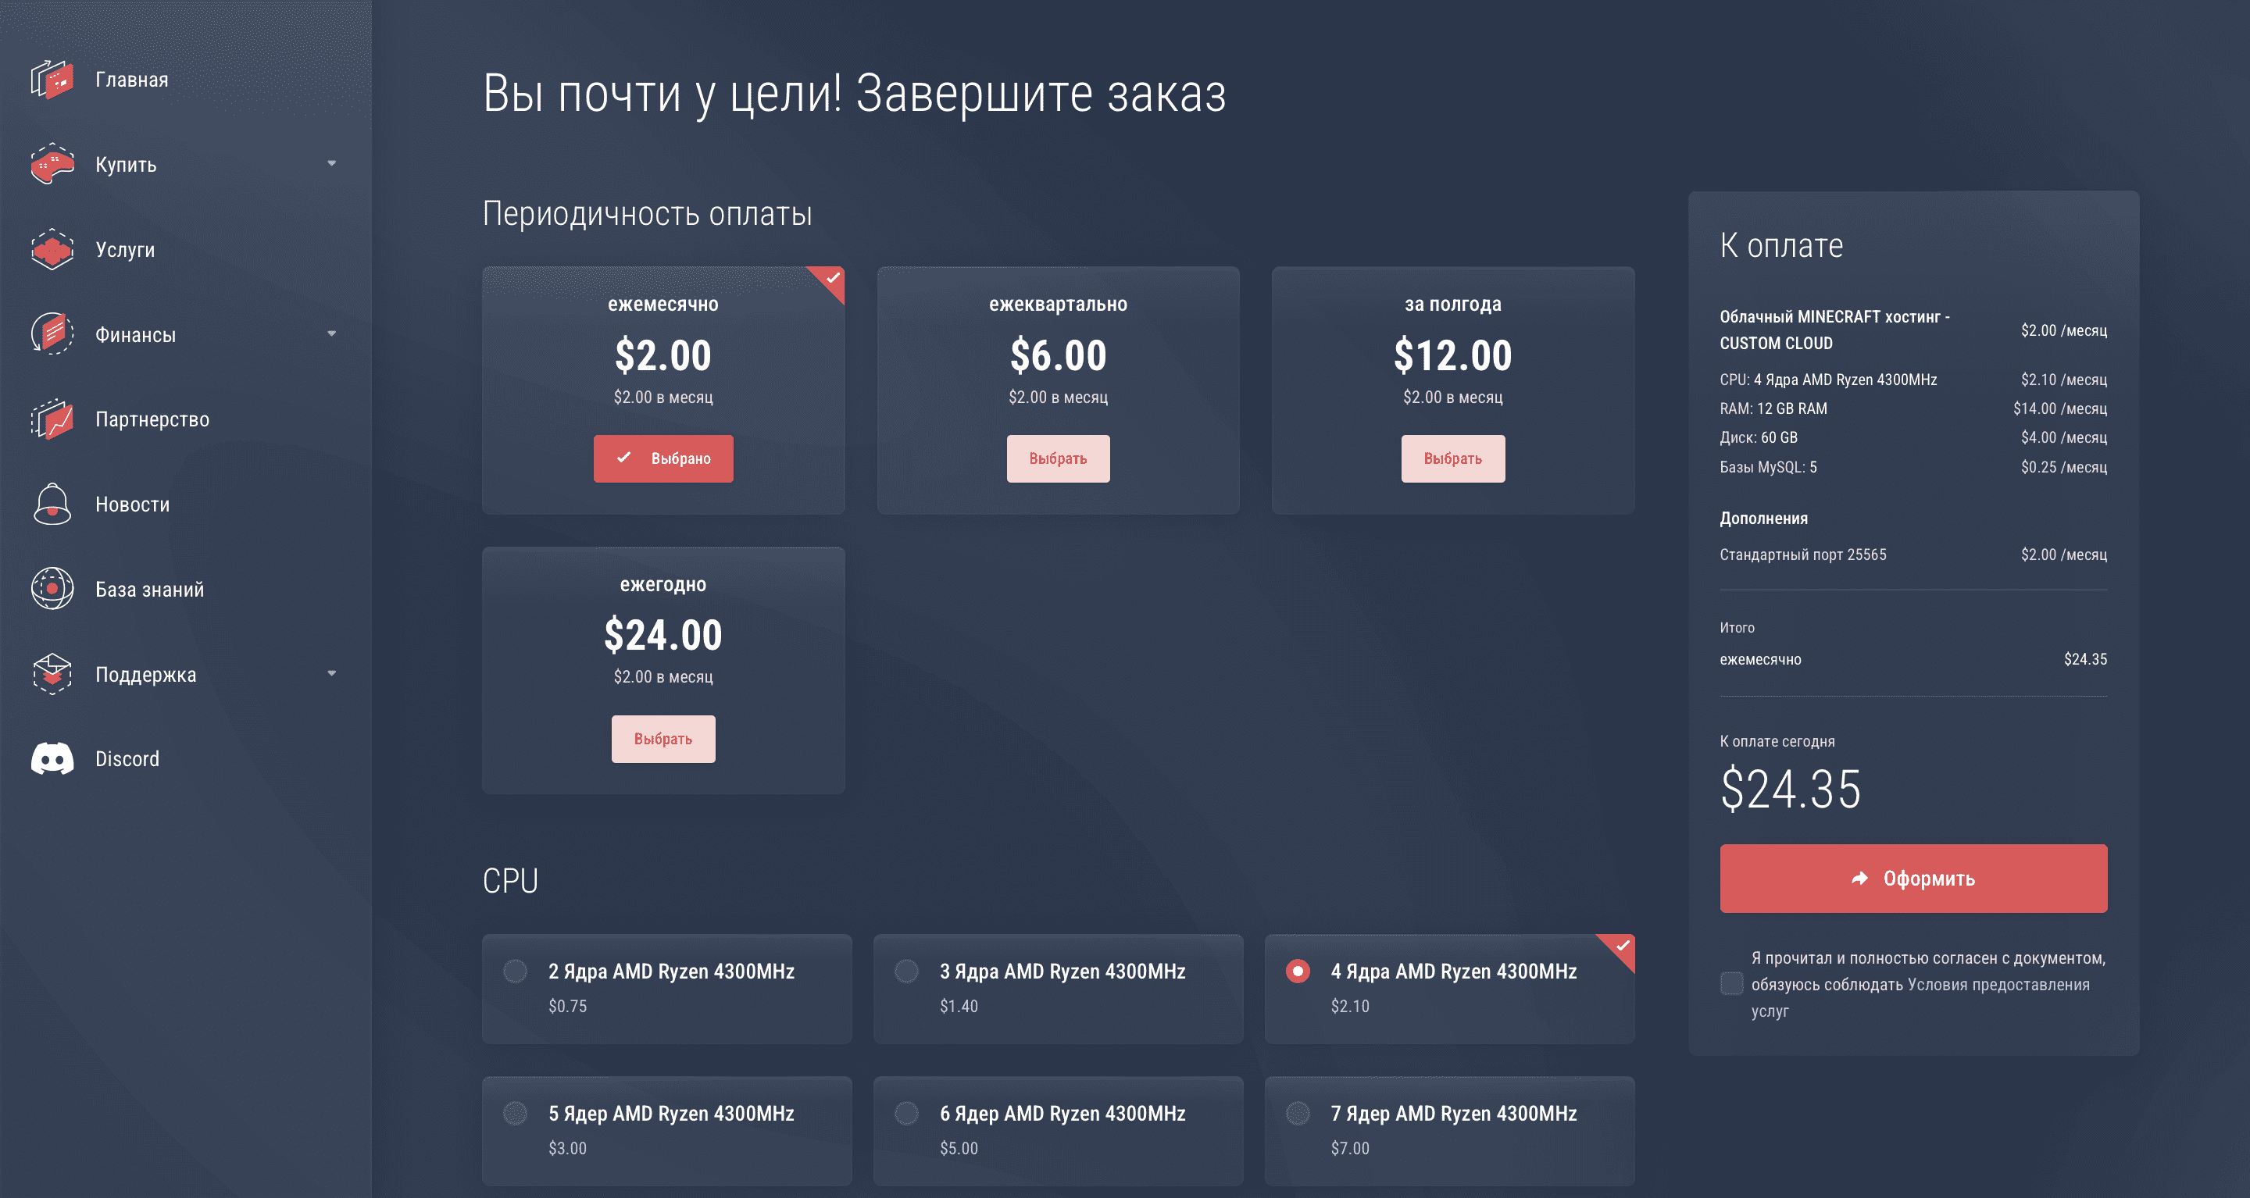Select 2 Ядра AMD Ryzen radio option
This screenshot has width=2250, height=1198.
tap(516, 971)
